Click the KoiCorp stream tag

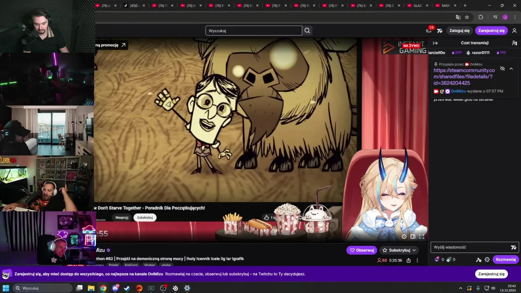131,265
